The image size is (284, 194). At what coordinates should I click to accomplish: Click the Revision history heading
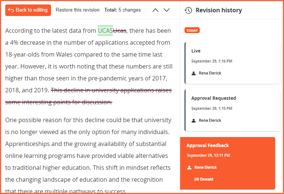point(219,10)
